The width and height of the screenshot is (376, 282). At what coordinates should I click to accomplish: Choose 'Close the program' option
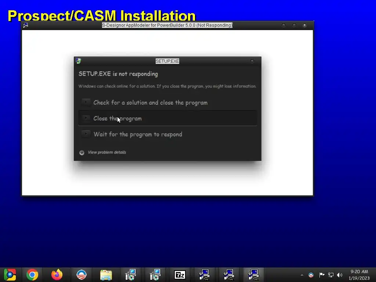coord(167,118)
